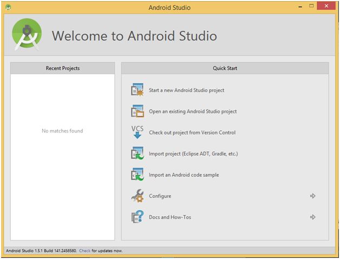Click the Android Studio logo in header
This screenshot has width=340, height=259.
[x=27, y=35]
